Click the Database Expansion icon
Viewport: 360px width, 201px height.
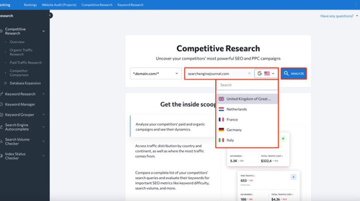[x=5, y=83]
